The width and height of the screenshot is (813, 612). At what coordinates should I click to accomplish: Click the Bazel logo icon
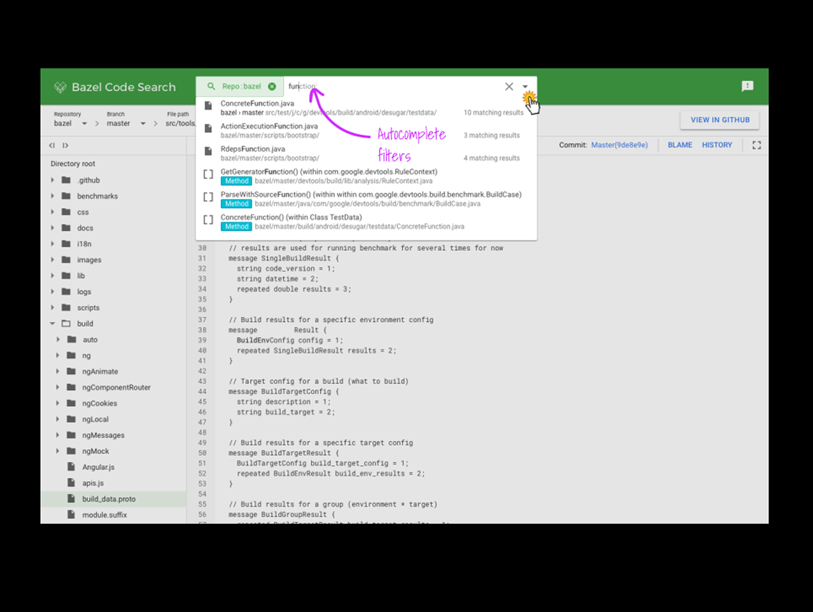coord(60,87)
